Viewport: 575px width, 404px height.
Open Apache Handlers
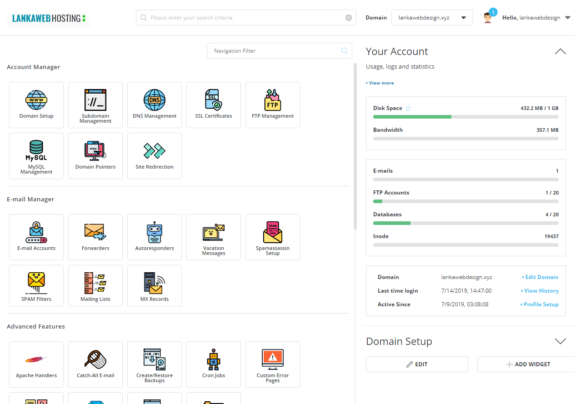point(36,364)
